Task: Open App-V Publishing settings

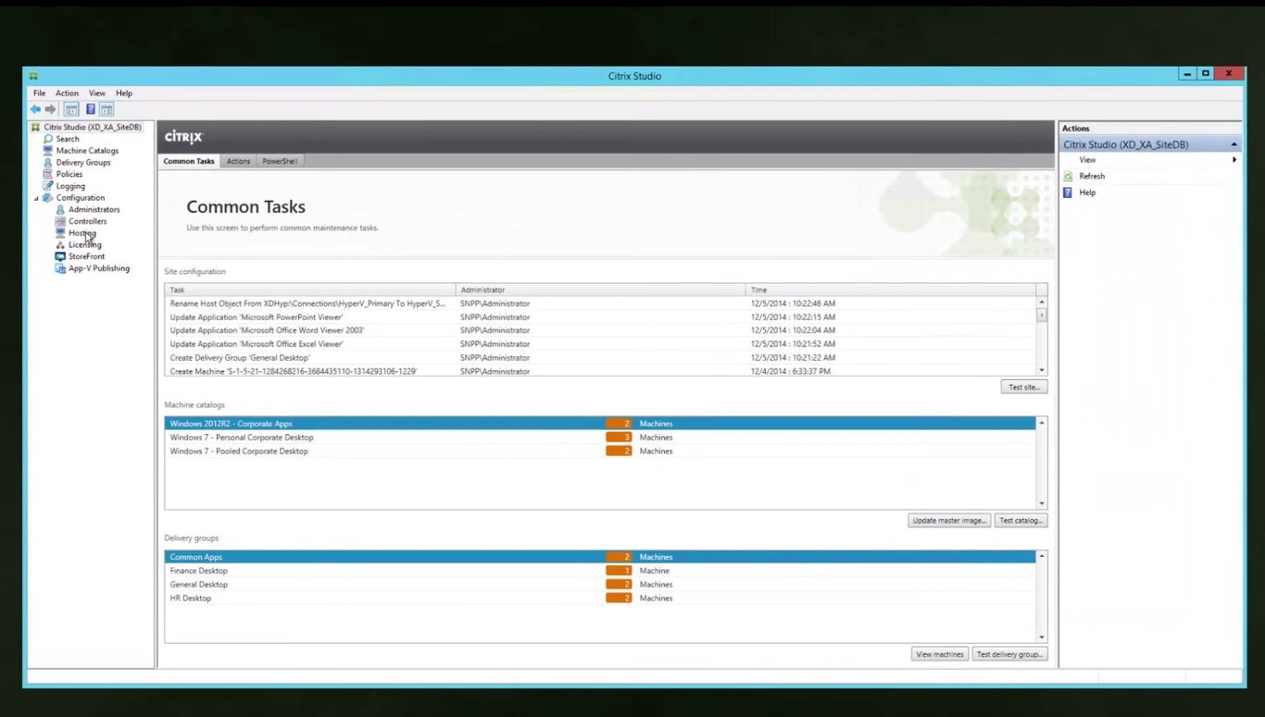Action: click(x=98, y=267)
